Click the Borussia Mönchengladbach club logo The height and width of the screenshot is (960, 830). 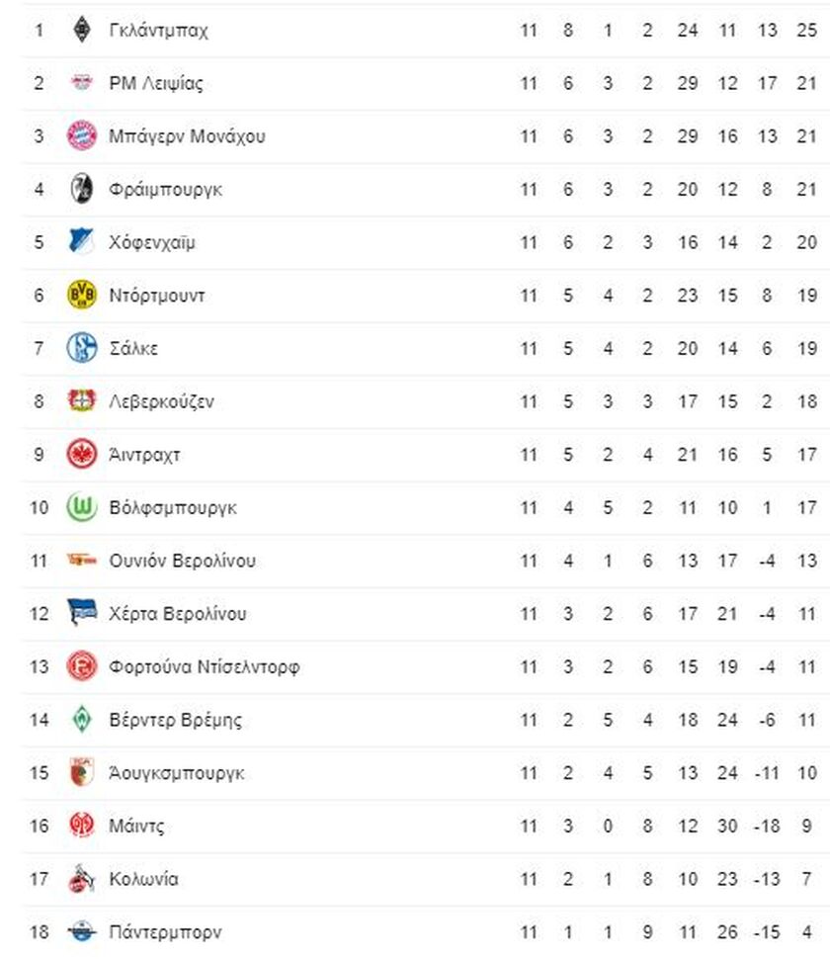[x=81, y=30]
